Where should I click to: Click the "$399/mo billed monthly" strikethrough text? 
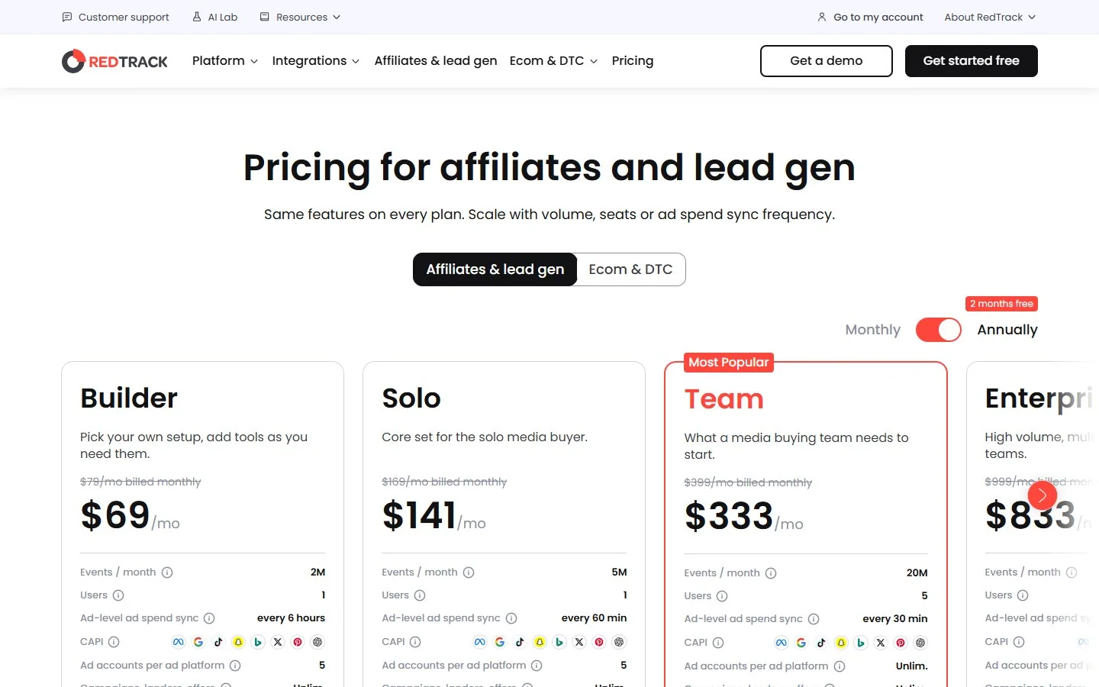point(748,482)
